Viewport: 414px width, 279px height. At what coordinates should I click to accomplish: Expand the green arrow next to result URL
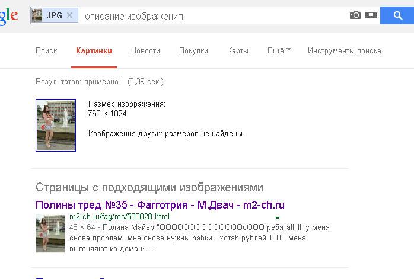point(277,218)
